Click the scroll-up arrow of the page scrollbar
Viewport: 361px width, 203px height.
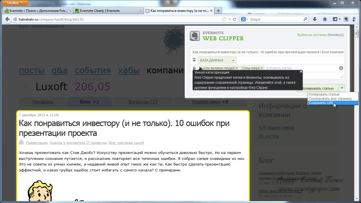point(357,27)
